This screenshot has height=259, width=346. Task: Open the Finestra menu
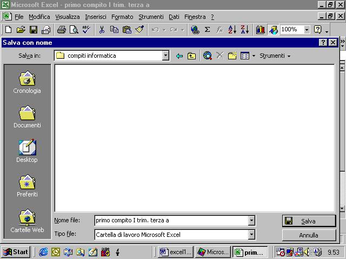(195, 17)
